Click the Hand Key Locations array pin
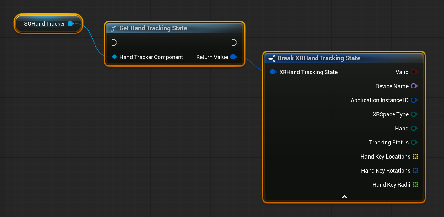This screenshot has width=444, height=217. coord(415,156)
